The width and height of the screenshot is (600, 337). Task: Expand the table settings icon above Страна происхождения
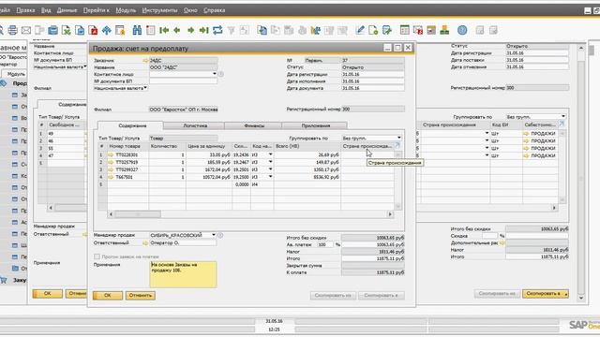[x=397, y=146]
